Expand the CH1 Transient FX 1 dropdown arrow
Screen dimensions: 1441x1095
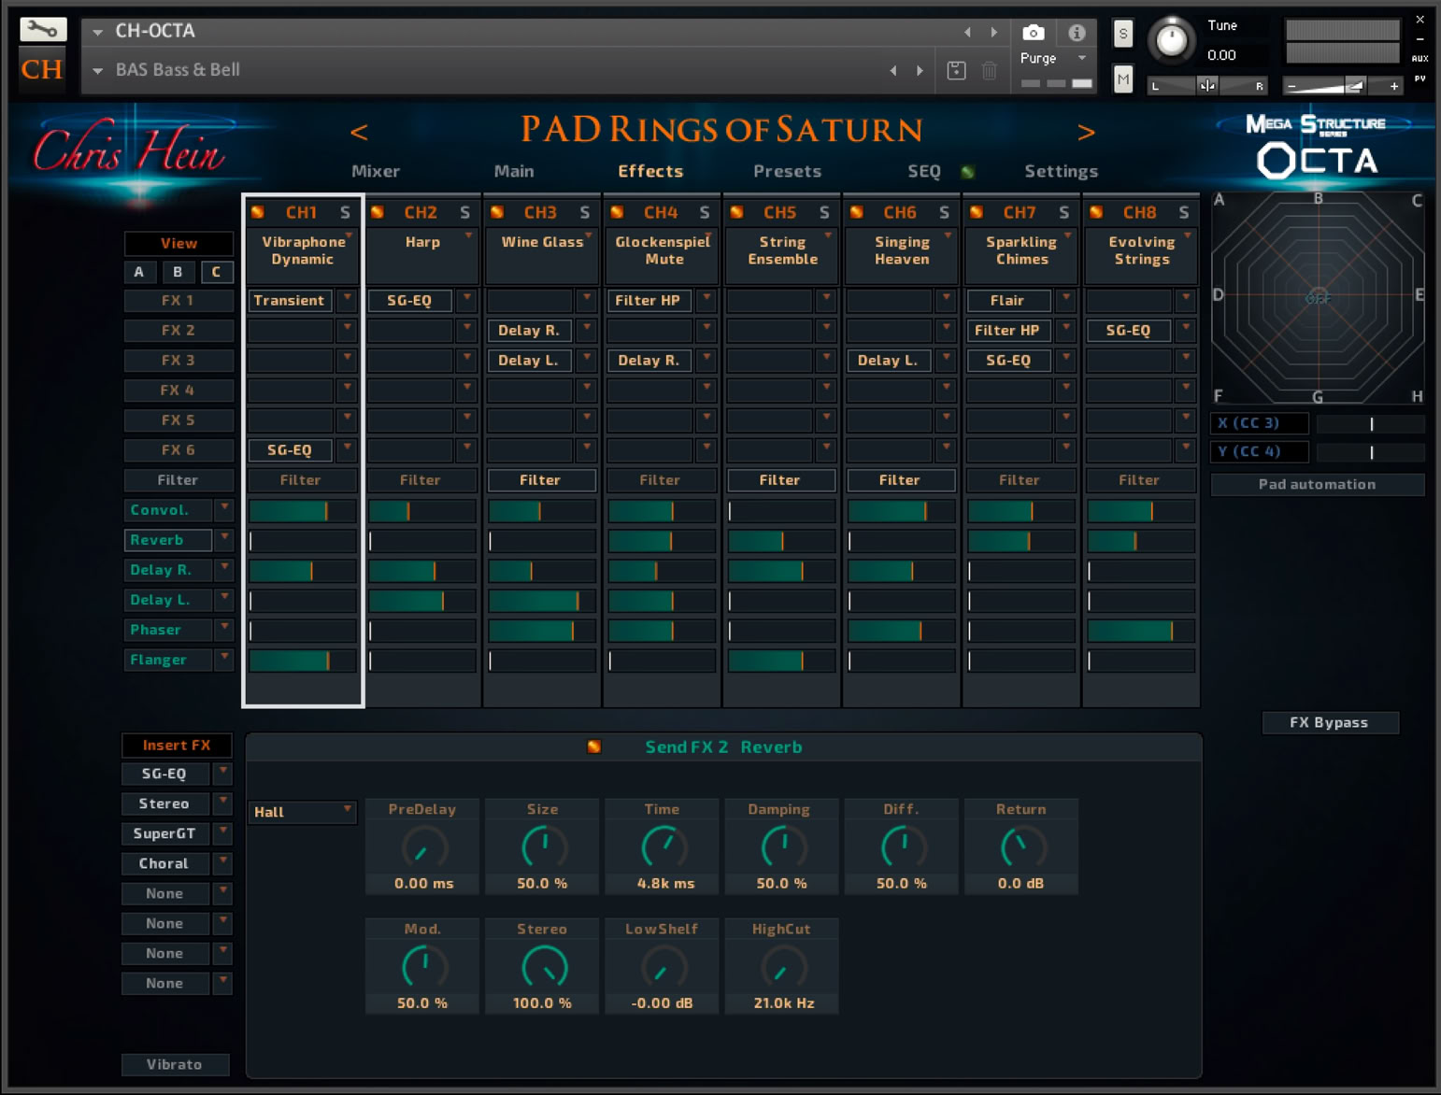coord(348,300)
